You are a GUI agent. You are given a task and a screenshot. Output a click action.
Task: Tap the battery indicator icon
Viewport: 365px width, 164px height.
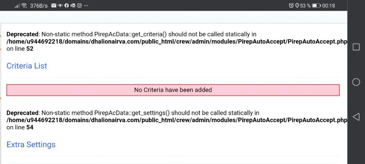316,5
